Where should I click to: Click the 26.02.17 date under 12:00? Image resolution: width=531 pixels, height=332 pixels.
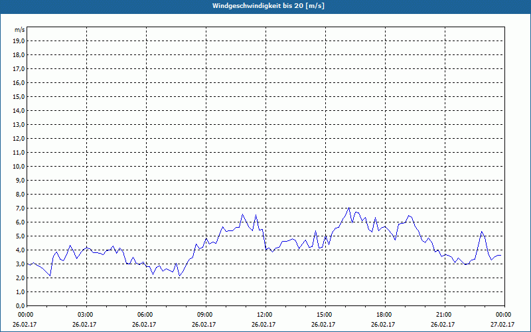click(x=264, y=324)
